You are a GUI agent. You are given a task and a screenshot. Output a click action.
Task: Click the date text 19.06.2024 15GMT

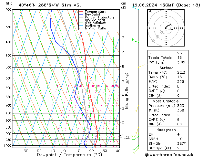[153, 5]
